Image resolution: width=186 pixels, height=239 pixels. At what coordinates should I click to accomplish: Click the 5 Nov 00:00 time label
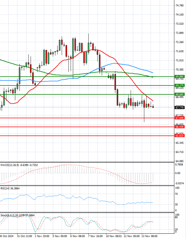[x=60, y=236]
